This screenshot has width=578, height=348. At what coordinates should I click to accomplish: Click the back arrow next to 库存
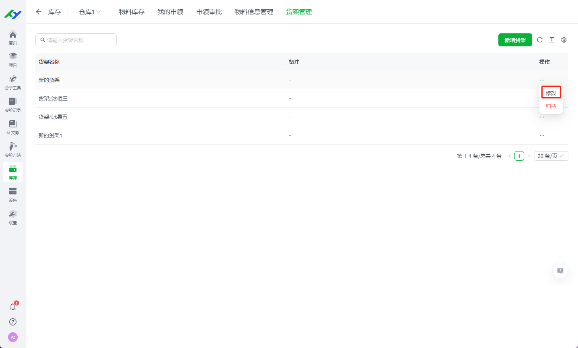[39, 12]
